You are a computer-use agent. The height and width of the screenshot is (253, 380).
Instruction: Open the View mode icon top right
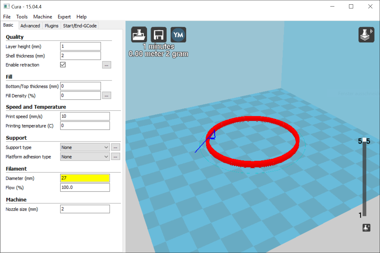point(366,35)
